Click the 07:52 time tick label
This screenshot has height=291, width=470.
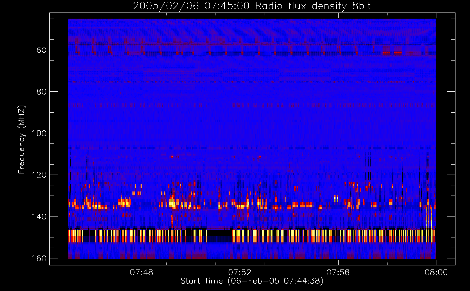pyautogui.click(x=240, y=273)
